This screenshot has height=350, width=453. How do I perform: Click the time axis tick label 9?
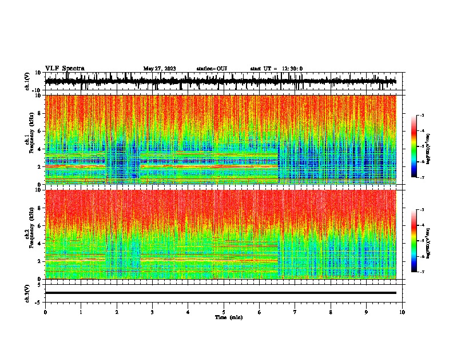pyautogui.click(x=366, y=312)
